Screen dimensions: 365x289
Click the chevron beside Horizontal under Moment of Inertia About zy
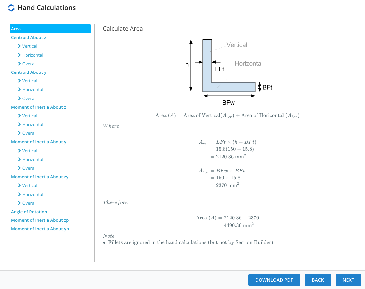[19, 194]
